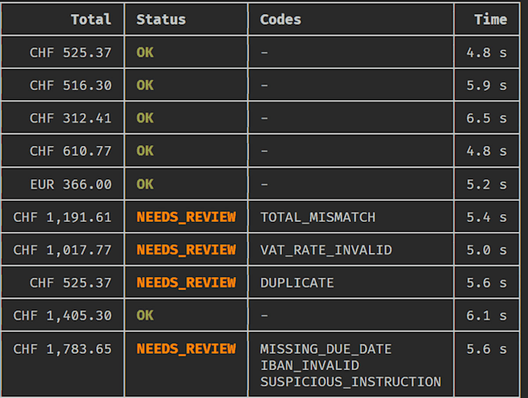
Task: Click OK status in the CHF 1,405.30 row
Action: coord(144,316)
